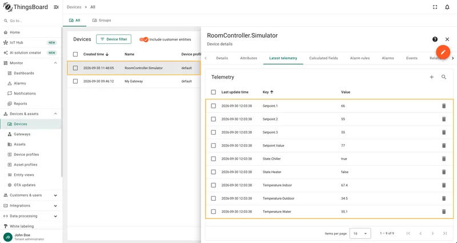Click the Go to search field
This screenshot has width=457, height=243.
click(x=31, y=21)
